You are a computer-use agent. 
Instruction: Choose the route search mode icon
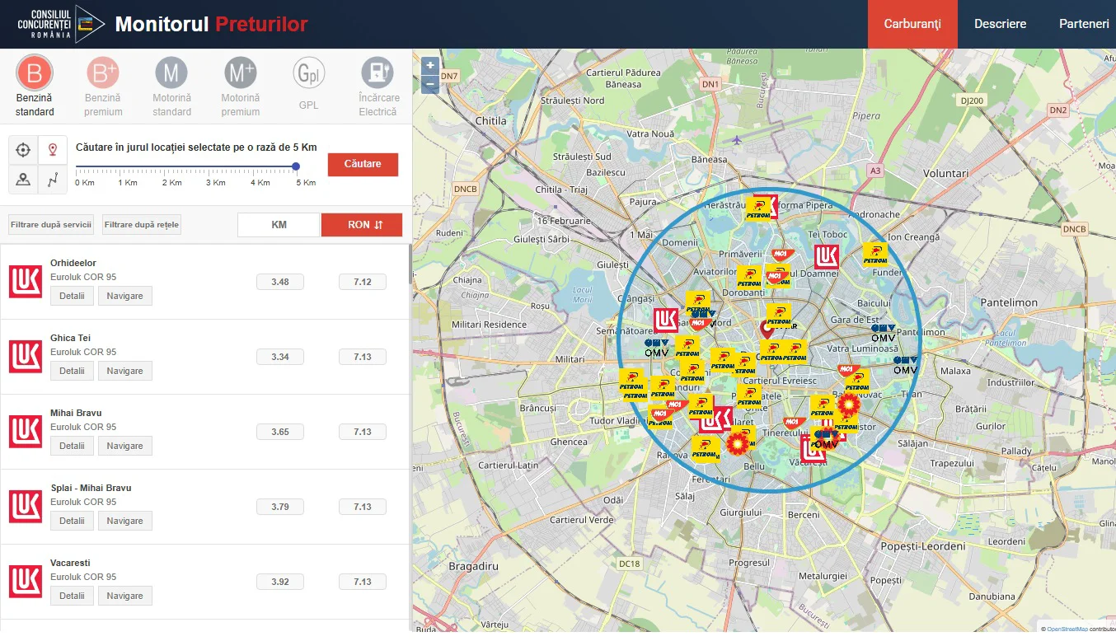click(x=53, y=180)
